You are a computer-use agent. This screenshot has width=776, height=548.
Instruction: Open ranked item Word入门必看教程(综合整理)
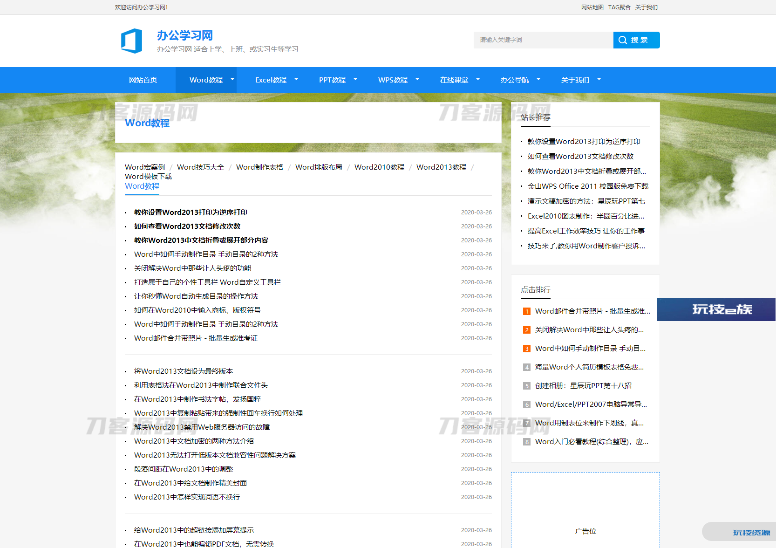(592, 441)
